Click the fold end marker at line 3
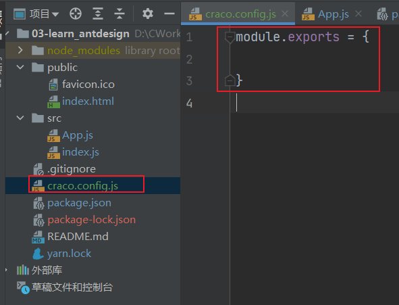 (230, 80)
